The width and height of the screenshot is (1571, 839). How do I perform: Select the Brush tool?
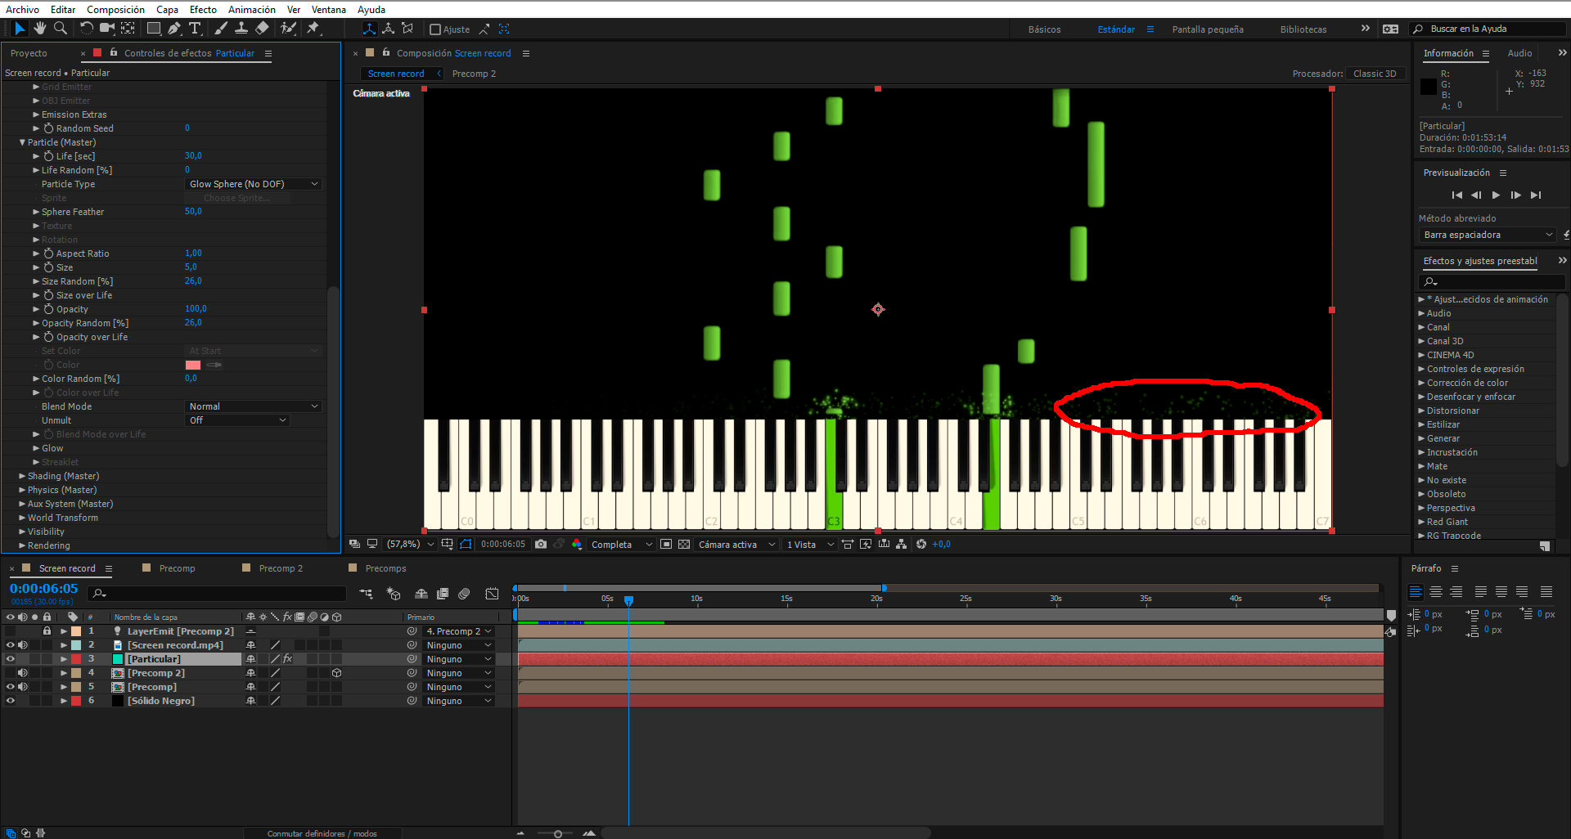click(221, 29)
